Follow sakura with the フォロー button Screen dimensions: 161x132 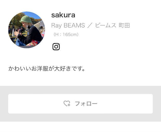[x=80, y=104]
